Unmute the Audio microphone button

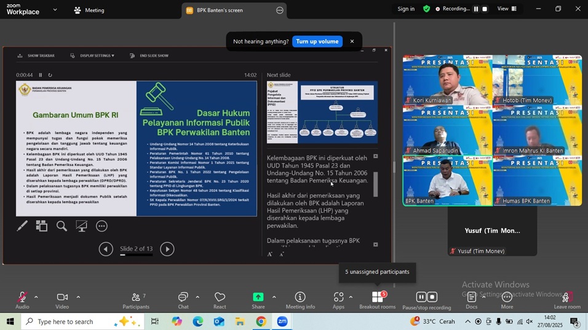point(22,301)
